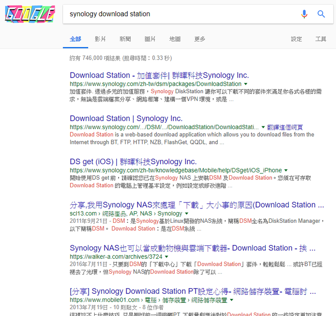Viewport: 336px width, 316px height.
Task: Click the Google doodle logo
Action: [30, 14]
